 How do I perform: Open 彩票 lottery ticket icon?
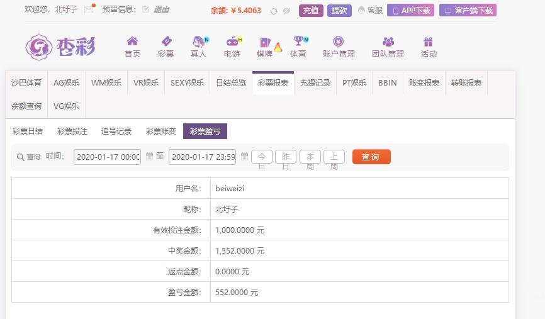pos(166,41)
